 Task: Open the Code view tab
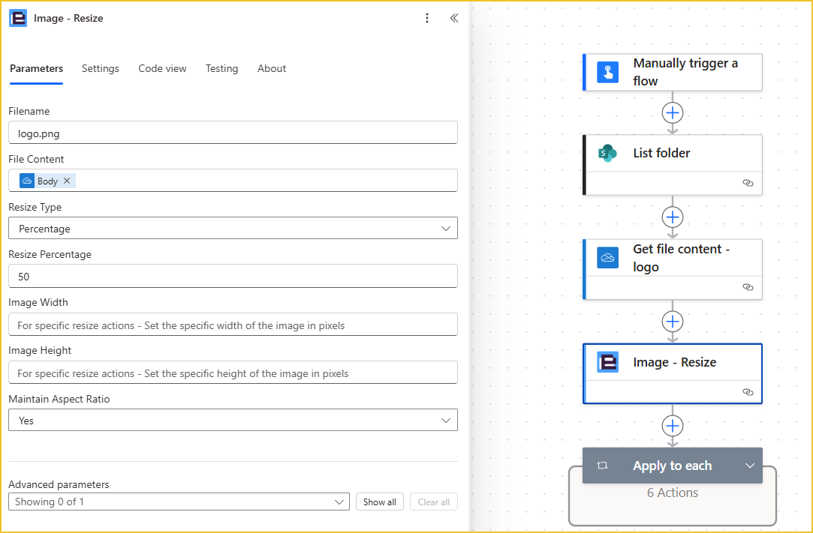(162, 68)
